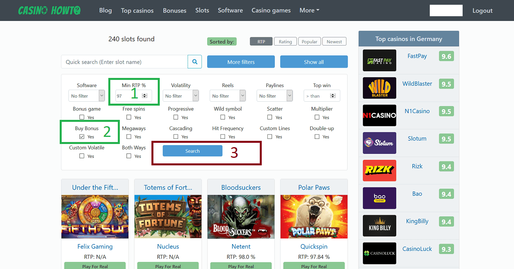Open the Volatility filter dropdown
This screenshot has height=269, width=514.
[181, 96]
